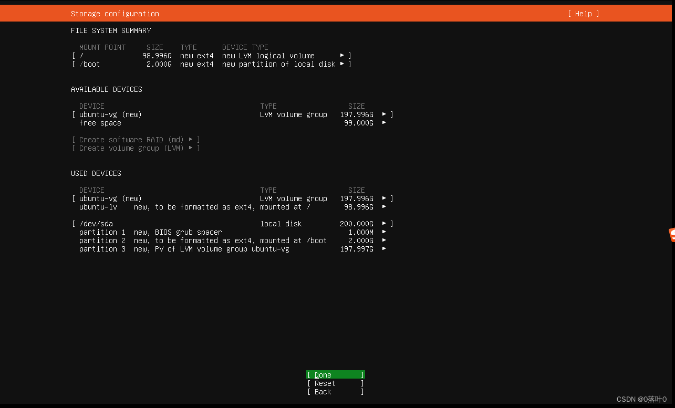The width and height of the screenshot is (675, 408).
Task: Click the Storage configuration title
Action: pos(115,14)
